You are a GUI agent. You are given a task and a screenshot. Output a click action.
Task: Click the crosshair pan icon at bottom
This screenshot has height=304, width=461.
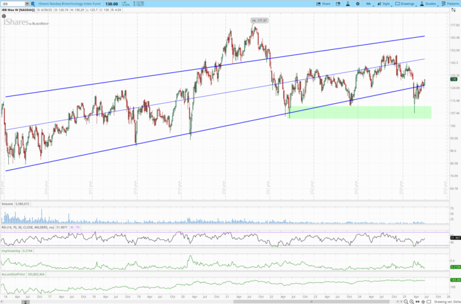pos(423,301)
